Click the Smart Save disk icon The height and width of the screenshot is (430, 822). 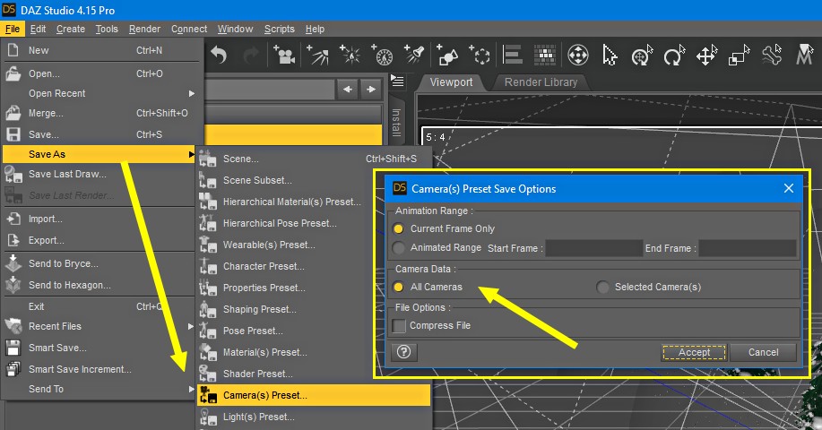click(13, 348)
